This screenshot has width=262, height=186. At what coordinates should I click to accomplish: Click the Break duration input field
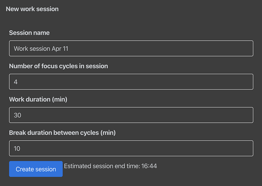tap(131, 148)
